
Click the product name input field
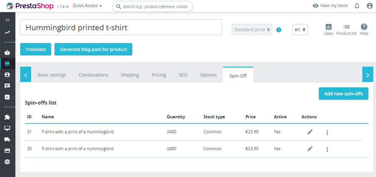click(121, 27)
